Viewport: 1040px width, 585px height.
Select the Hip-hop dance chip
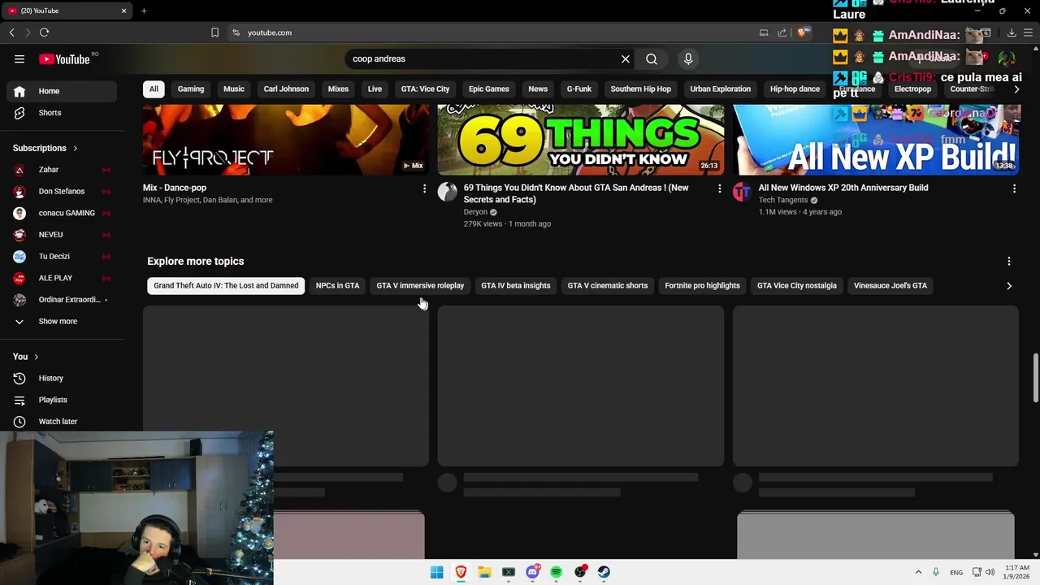click(795, 89)
